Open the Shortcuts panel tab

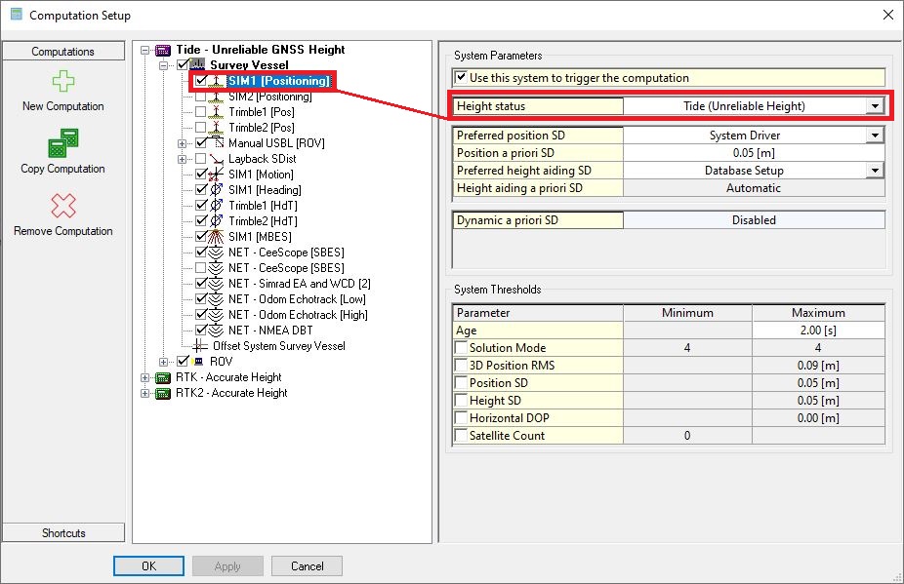tap(63, 533)
